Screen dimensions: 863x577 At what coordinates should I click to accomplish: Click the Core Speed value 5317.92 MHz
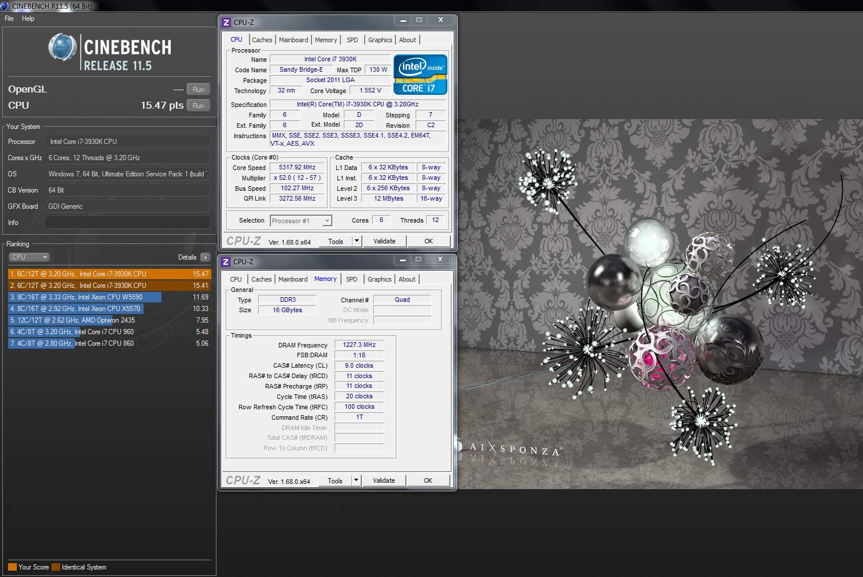pyautogui.click(x=297, y=168)
